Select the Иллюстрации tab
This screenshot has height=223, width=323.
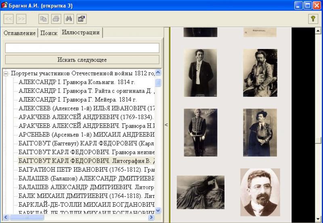(80, 33)
